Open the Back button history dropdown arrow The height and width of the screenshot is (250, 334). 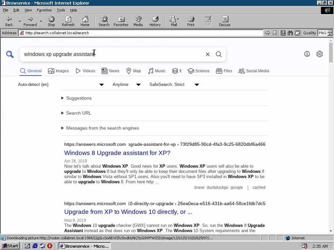click(x=20, y=21)
